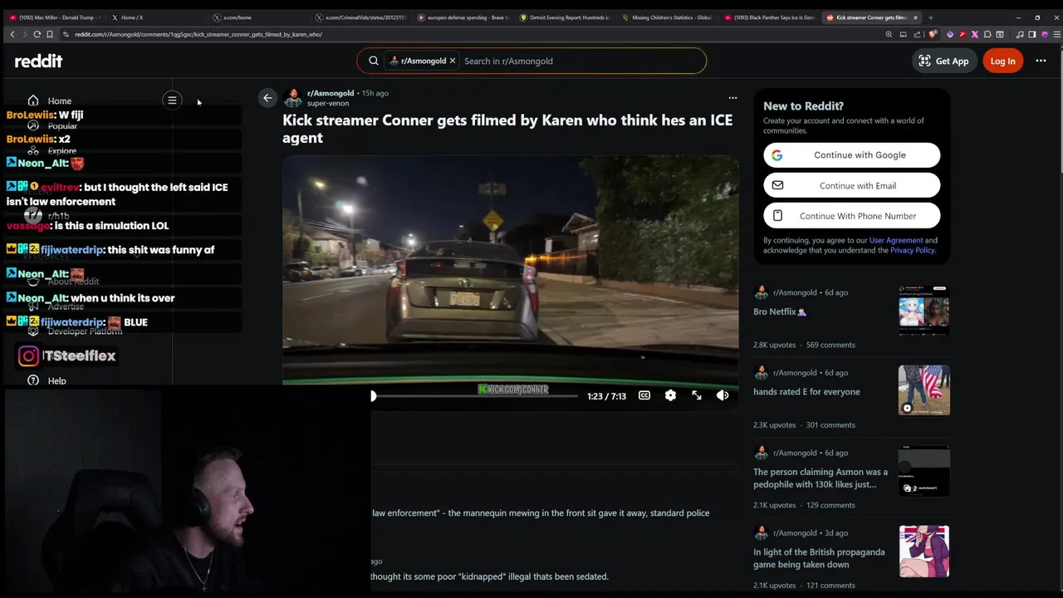Screen dimensions: 1063x598
Task: Open 'British propaganda game' related post
Action: pyautogui.click(x=819, y=558)
